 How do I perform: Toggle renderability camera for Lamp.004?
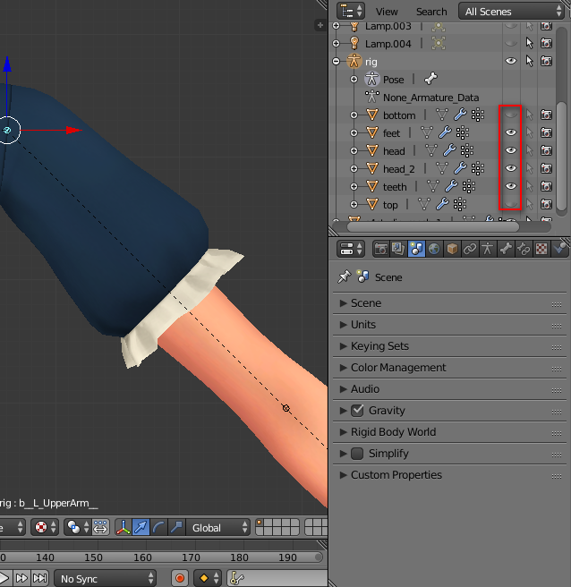pyautogui.click(x=546, y=43)
